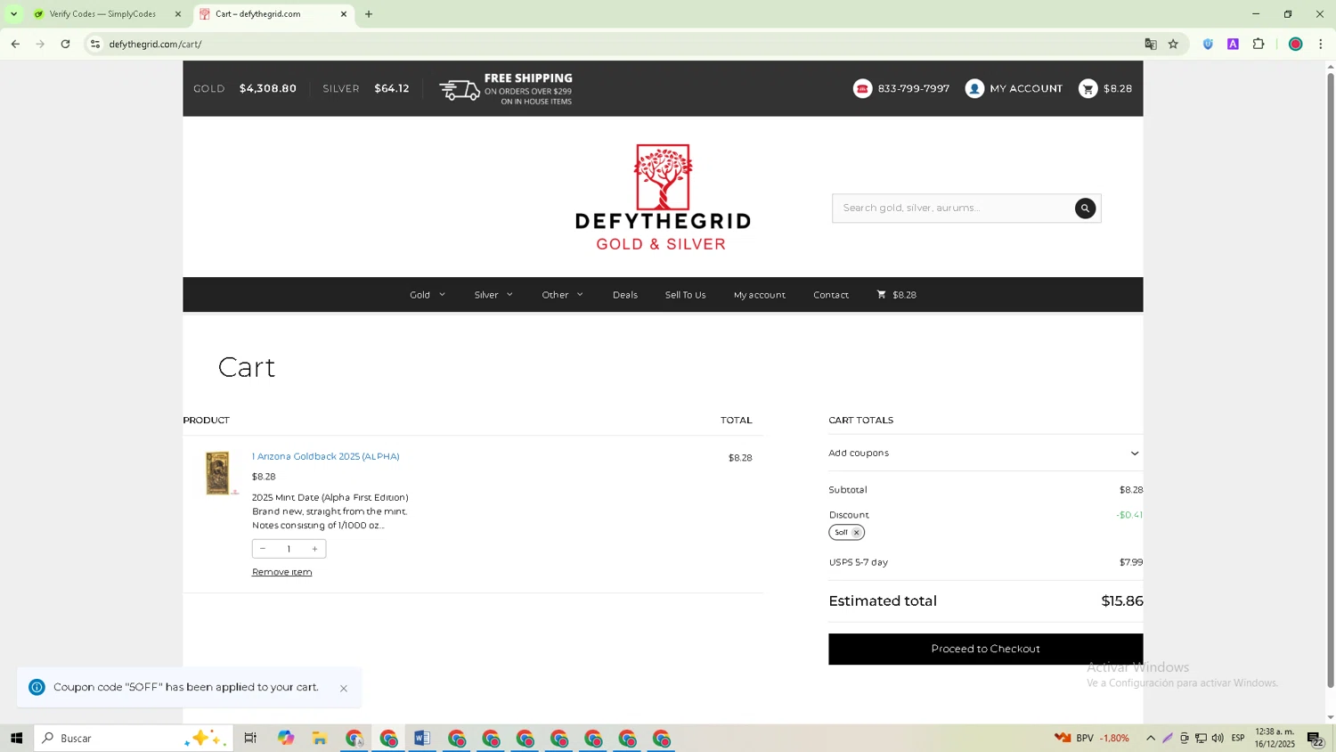Reload the page with refresh button
The height and width of the screenshot is (752, 1336).
pyautogui.click(x=65, y=44)
